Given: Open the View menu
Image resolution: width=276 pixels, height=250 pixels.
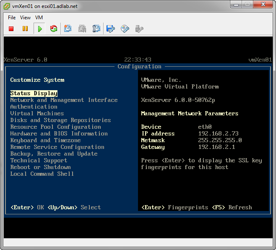Looking at the screenshot, I should pos(25,18).
